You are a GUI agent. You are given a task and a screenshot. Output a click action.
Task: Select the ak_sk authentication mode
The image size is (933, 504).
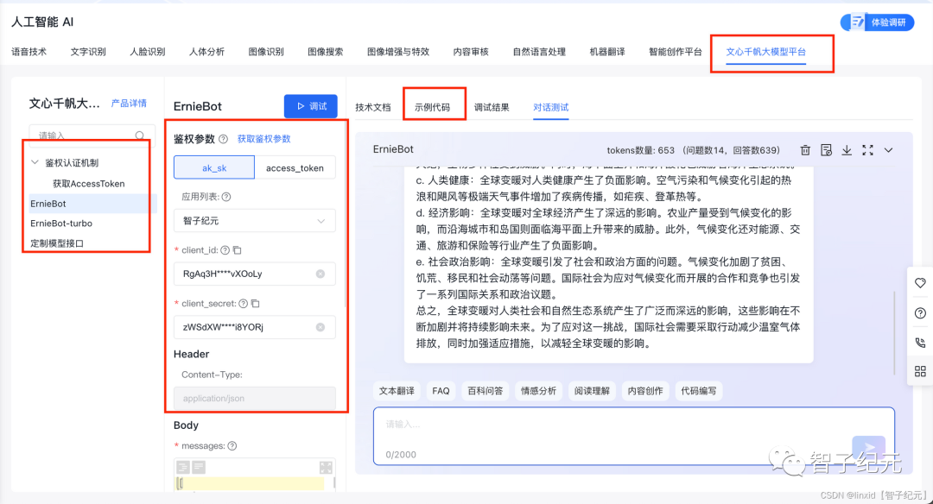tap(214, 167)
